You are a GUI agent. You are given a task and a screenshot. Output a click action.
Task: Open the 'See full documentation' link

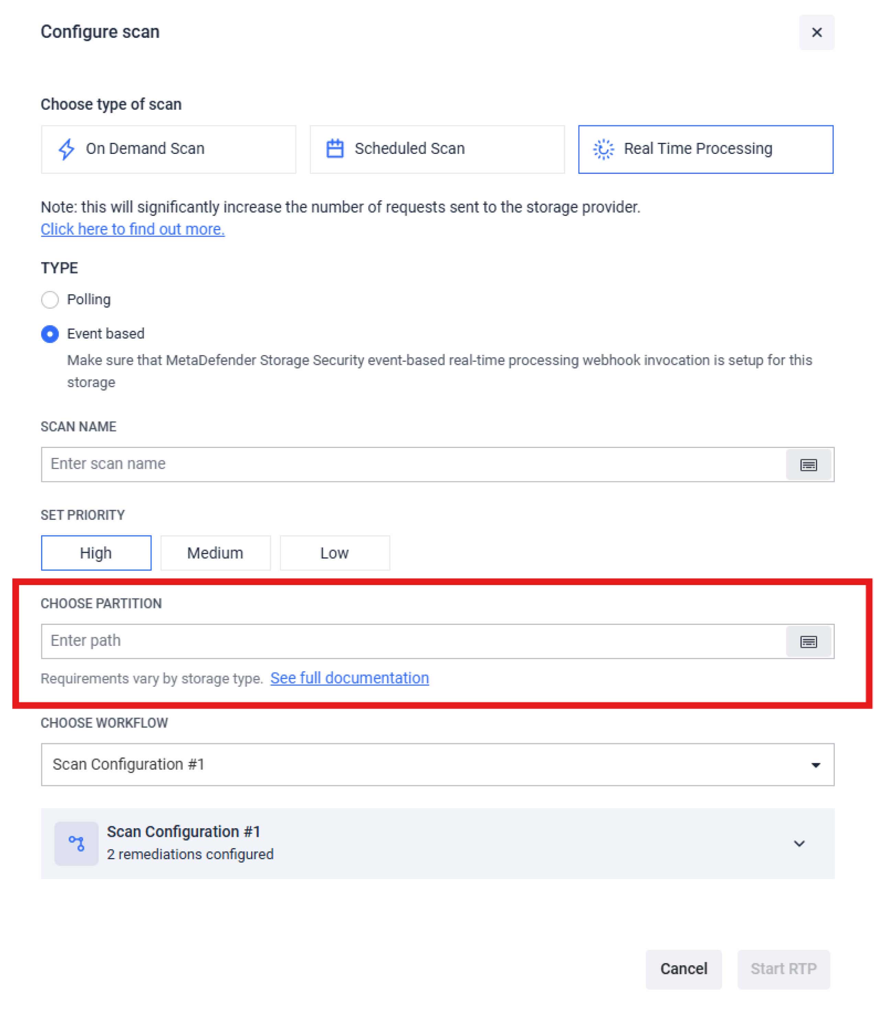349,678
